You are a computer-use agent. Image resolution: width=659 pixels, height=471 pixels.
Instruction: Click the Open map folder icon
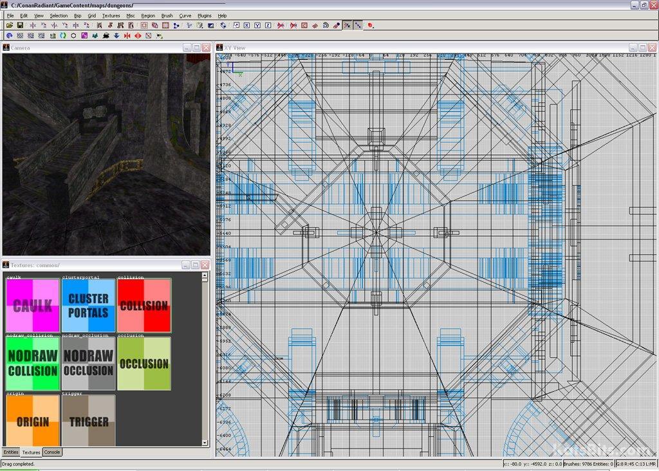click(x=10, y=26)
